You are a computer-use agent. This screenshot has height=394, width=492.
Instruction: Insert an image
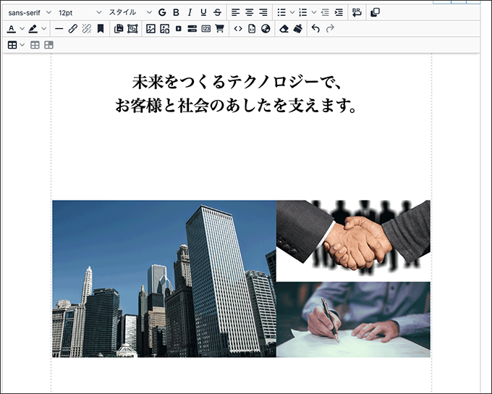pos(151,29)
